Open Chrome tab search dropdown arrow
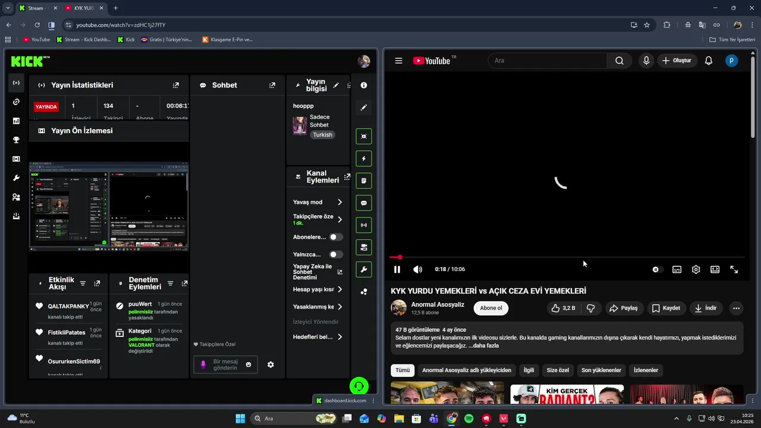Viewport: 761px width, 428px height. click(8, 8)
